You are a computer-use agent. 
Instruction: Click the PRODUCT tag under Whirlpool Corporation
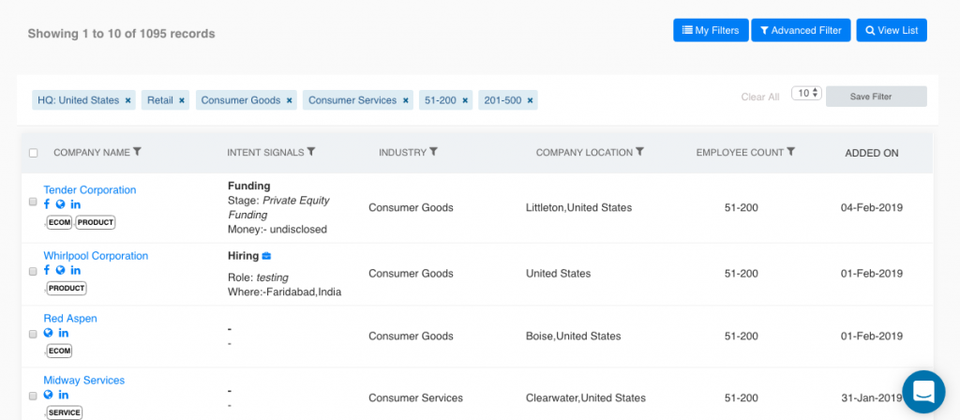(67, 288)
